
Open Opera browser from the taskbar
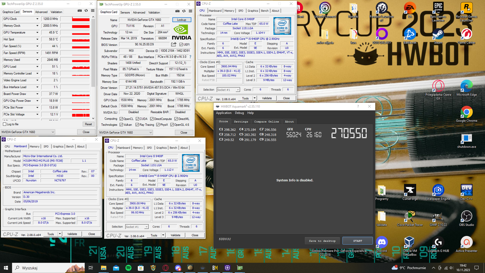click(165, 268)
